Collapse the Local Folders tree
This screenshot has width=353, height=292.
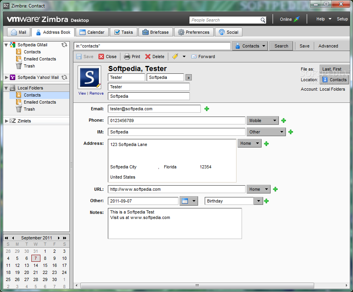point(6,88)
